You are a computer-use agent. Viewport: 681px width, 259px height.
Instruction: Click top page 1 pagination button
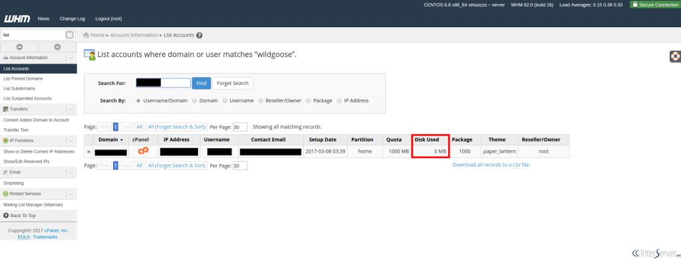116,127
